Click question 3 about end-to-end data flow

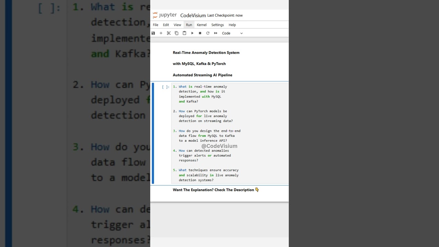207,136
